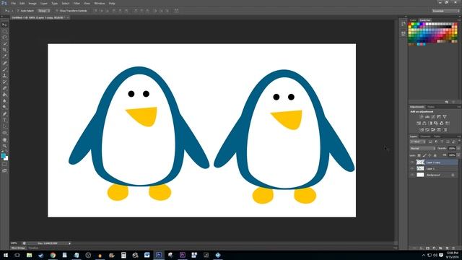Select the Clone Stamp tool

[x=4, y=76]
